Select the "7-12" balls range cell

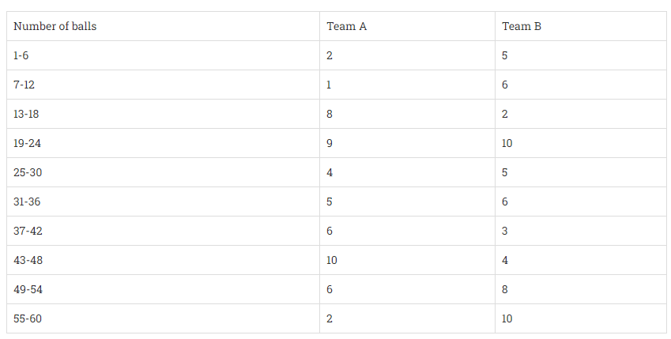[25, 85]
